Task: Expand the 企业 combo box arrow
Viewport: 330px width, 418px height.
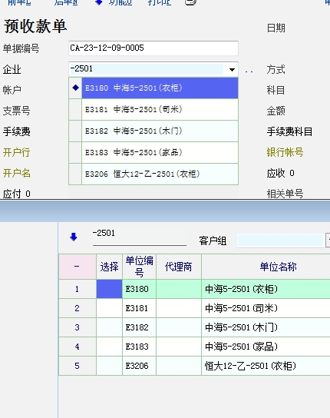Action: point(232,70)
